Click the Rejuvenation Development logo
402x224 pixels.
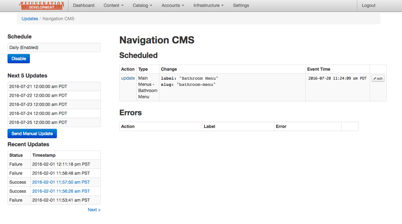point(42,5)
